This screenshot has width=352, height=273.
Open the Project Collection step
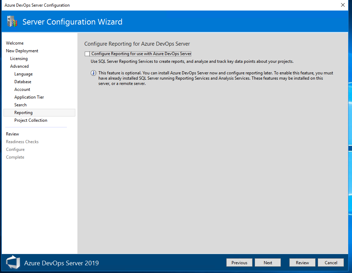pyautogui.click(x=31, y=120)
